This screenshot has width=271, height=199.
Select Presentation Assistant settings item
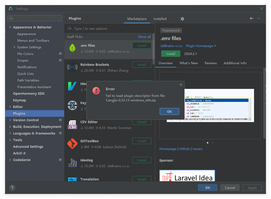34,87
